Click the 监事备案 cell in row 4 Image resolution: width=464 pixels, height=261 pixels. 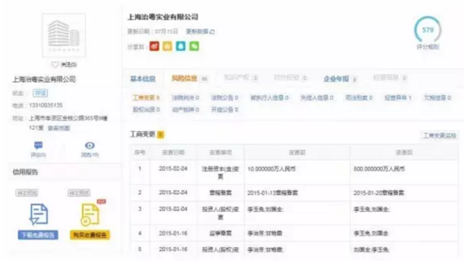point(220,233)
